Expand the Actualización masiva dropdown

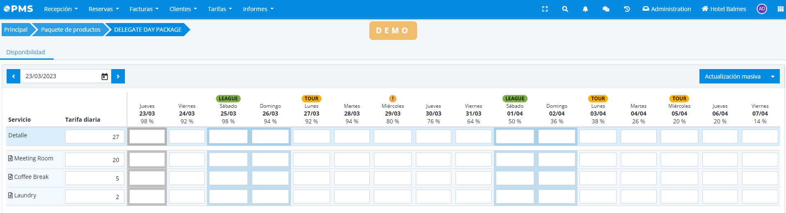(772, 76)
